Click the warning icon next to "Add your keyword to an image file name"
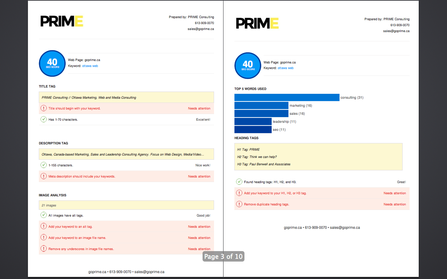The height and width of the screenshot is (279, 447). (44, 237)
